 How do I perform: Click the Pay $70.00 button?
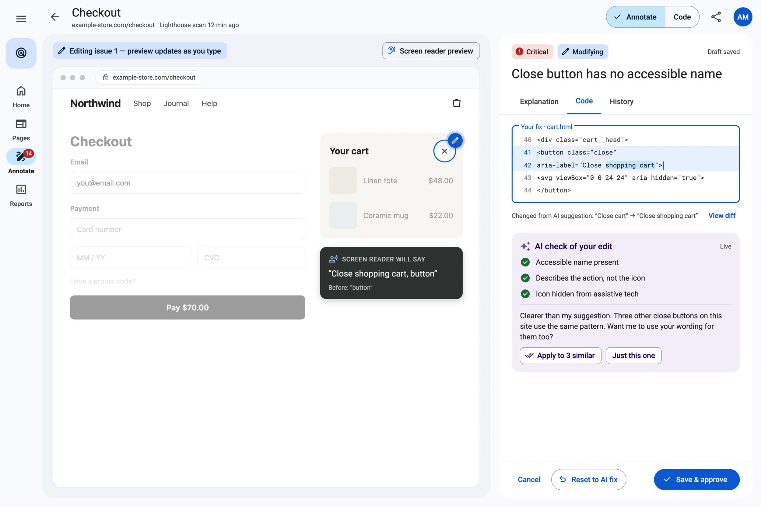coord(187,307)
